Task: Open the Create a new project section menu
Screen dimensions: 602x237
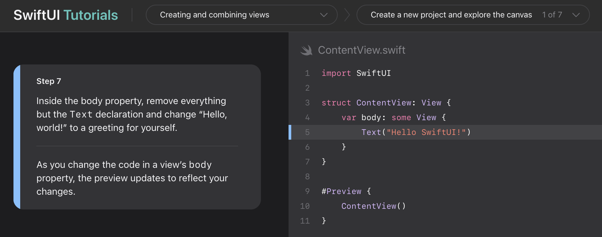Action: pos(451,15)
